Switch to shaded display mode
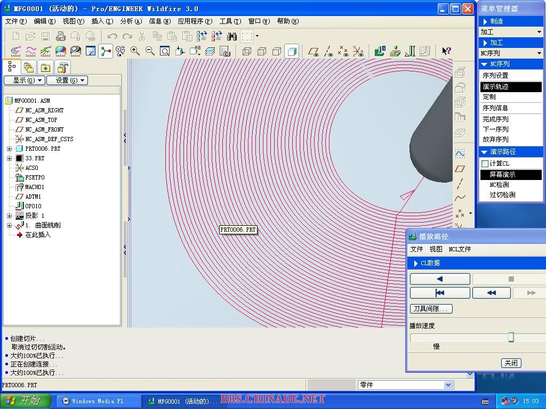Screen dimensions: 546x409 (x=292, y=51)
